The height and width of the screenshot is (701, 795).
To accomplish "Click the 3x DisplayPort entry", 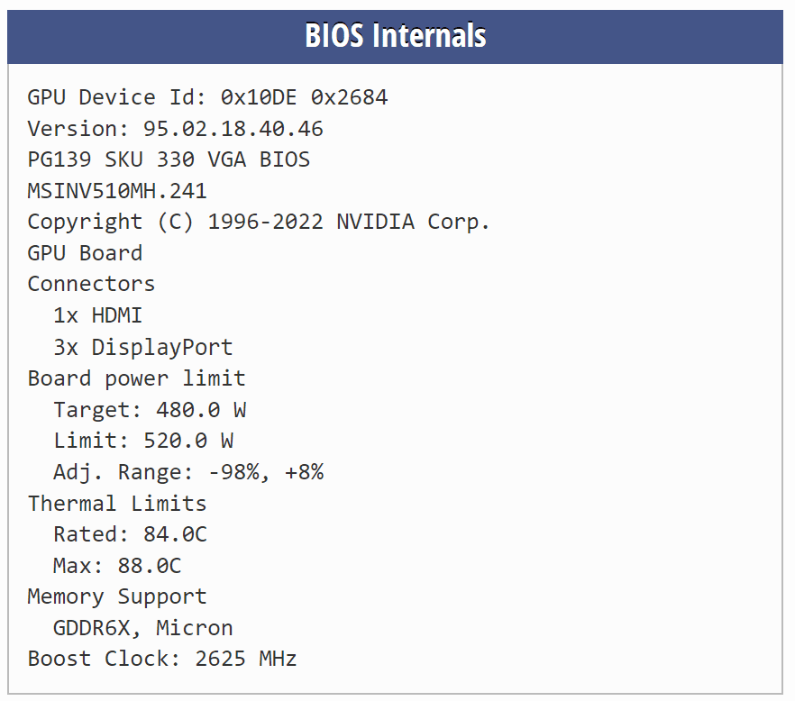I will click(x=143, y=347).
